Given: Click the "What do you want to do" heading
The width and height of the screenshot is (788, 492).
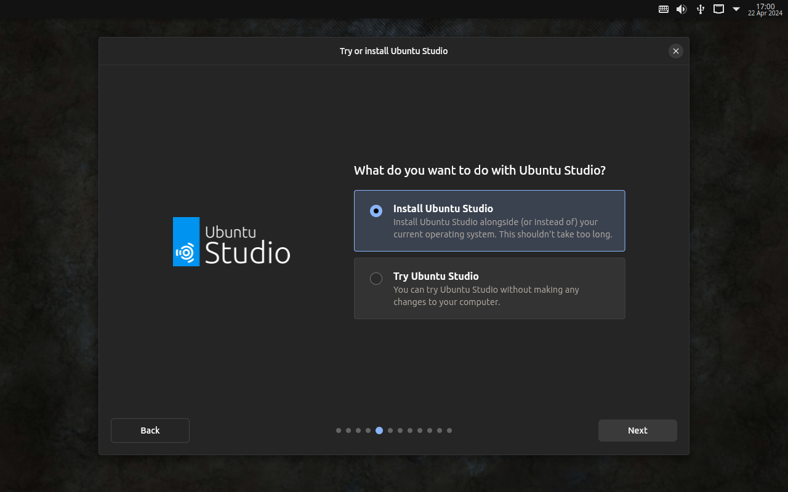Looking at the screenshot, I should pos(480,170).
